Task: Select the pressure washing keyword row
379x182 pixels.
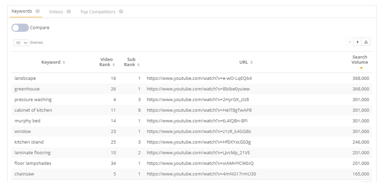Action: click(x=192, y=99)
